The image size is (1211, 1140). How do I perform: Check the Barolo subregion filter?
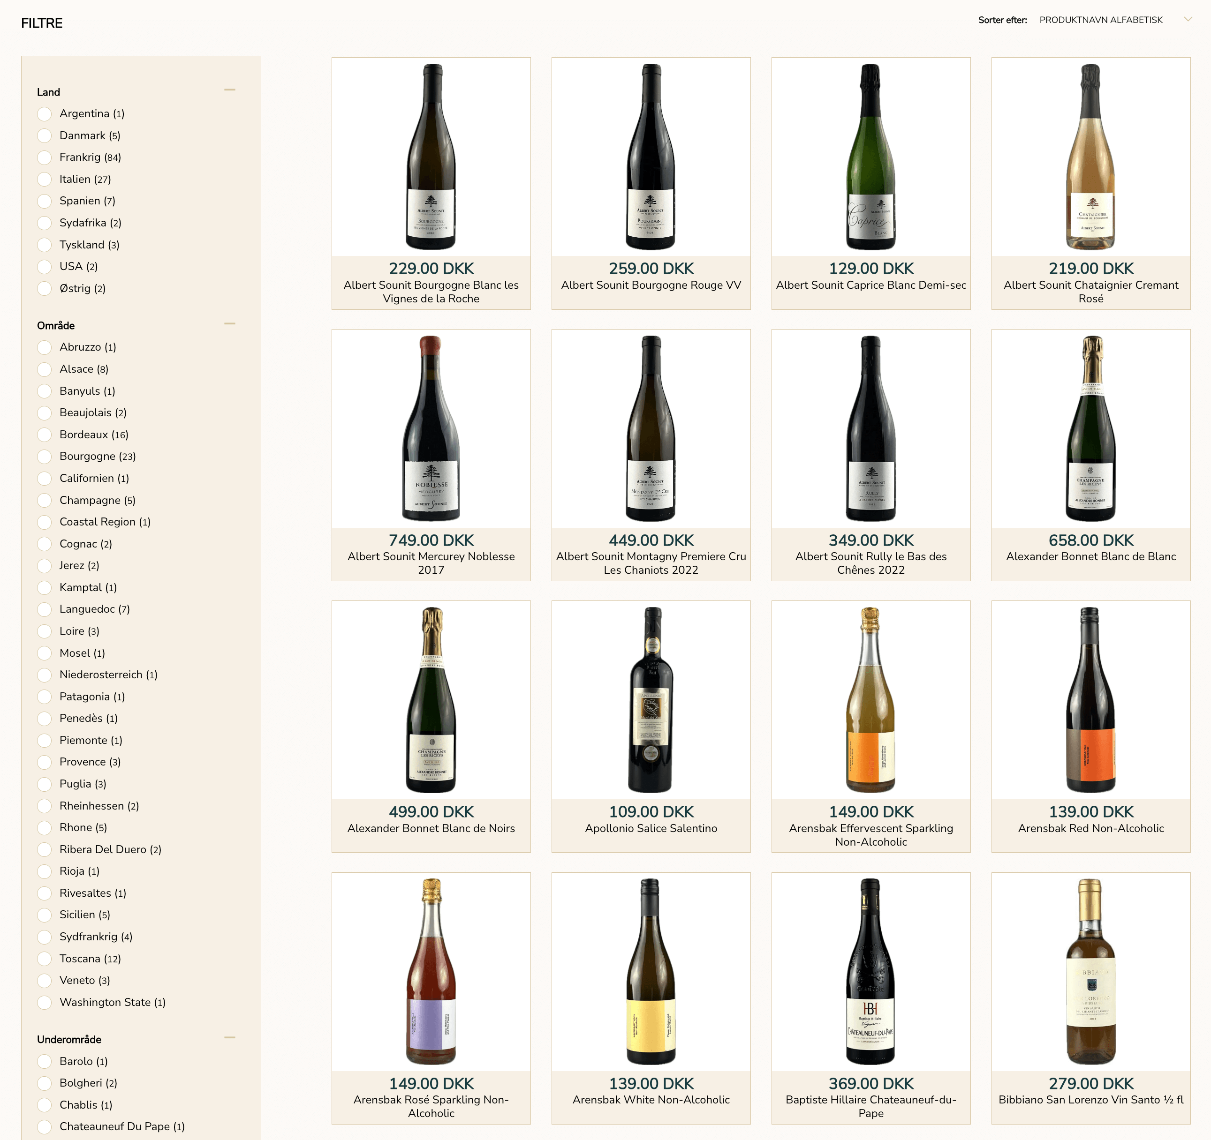click(45, 1061)
